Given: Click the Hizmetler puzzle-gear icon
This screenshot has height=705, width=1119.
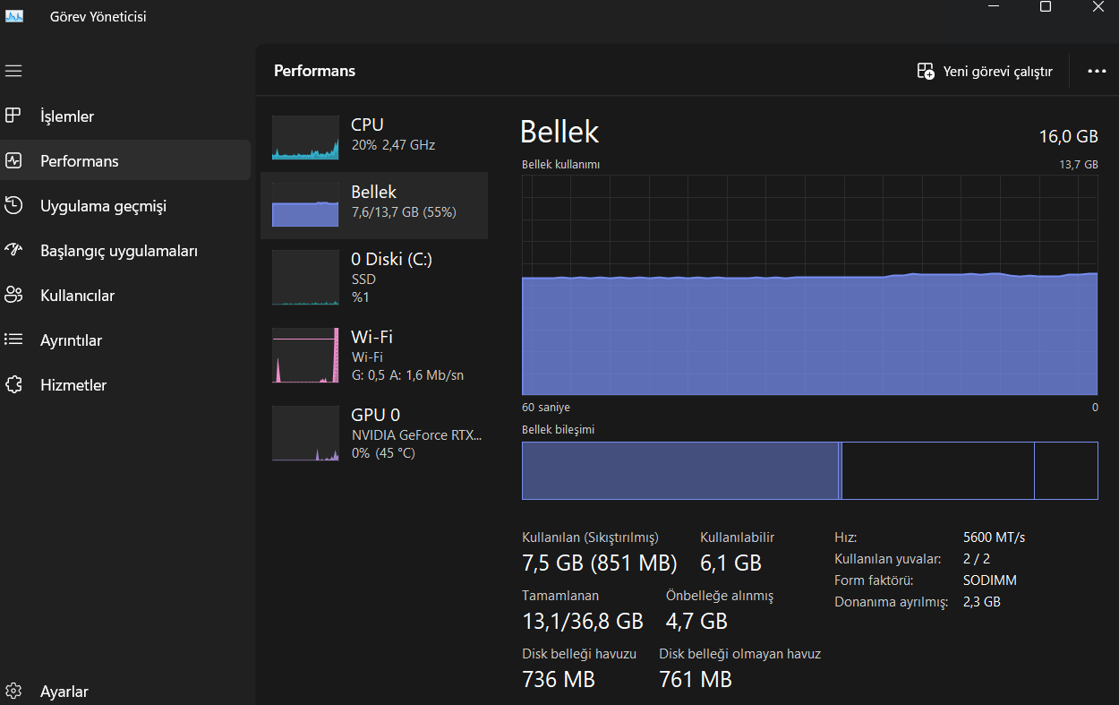Looking at the screenshot, I should tap(13, 385).
